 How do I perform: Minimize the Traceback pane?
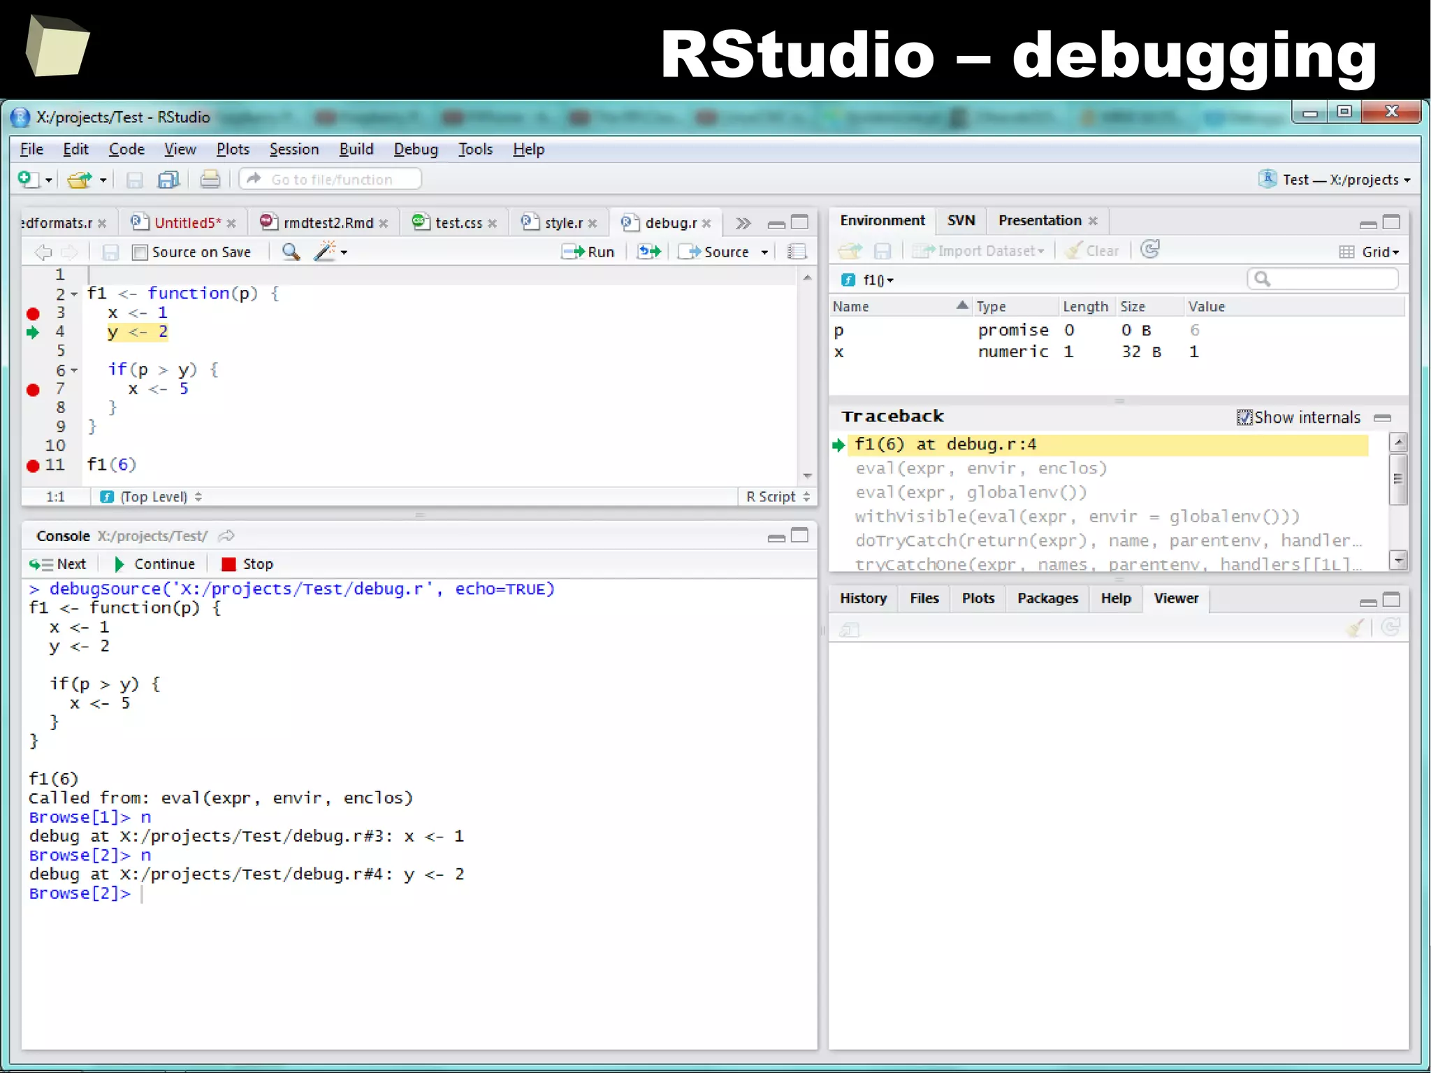pos(1382,418)
